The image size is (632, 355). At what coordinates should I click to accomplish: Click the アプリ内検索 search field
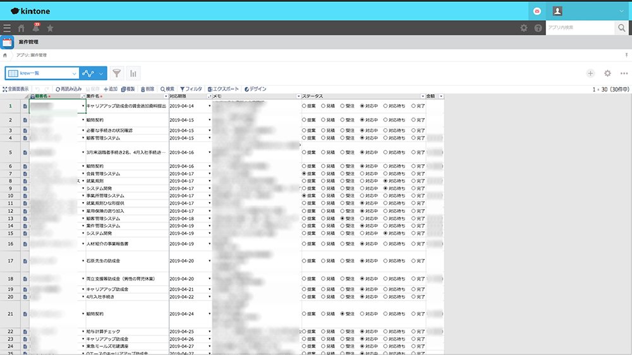pos(580,28)
